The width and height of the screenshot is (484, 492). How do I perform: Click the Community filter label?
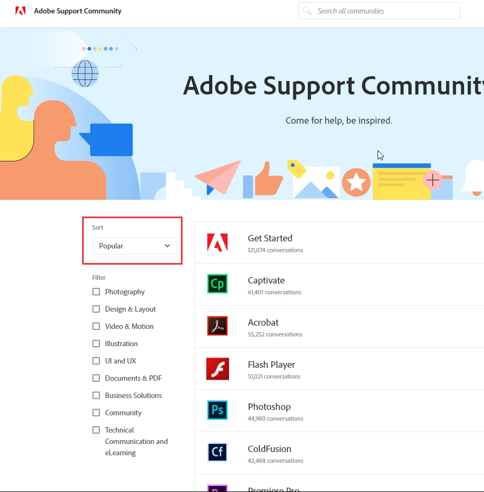pos(123,413)
